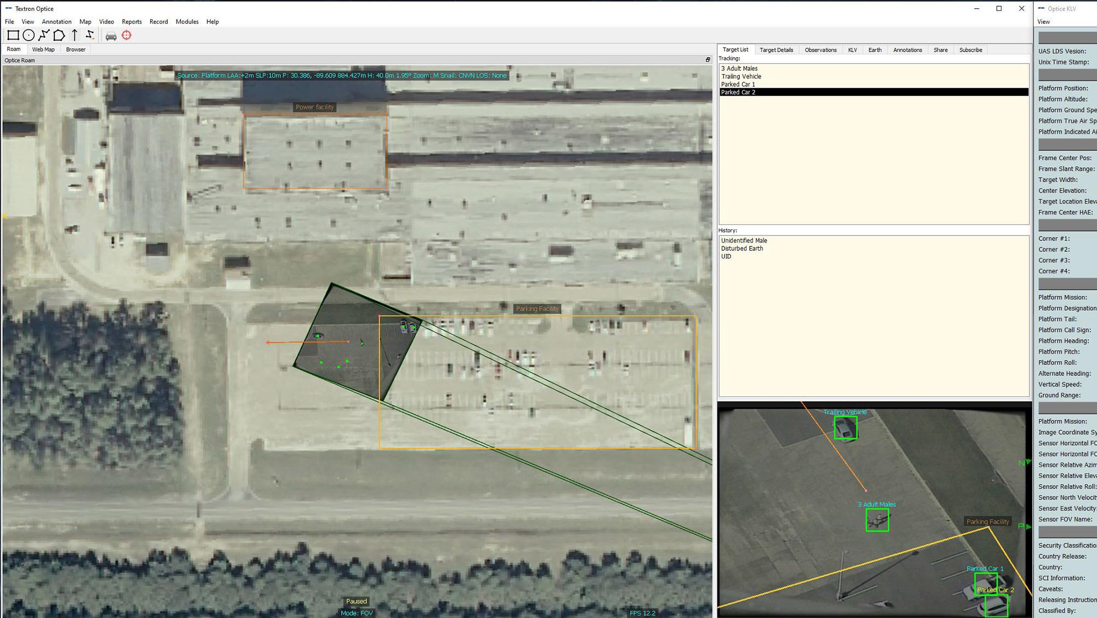
Task: Select Trailing Vehicle in tracking list
Action: click(741, 77)
